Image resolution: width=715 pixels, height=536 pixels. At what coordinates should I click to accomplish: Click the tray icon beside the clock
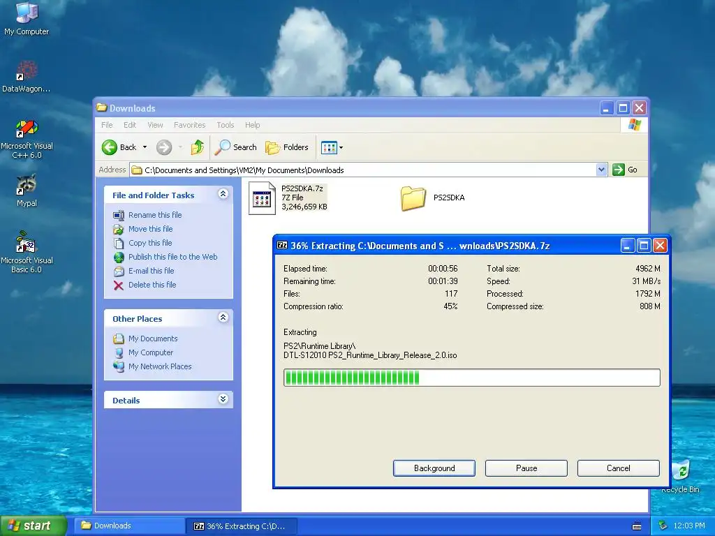click(x=663, y=526)
